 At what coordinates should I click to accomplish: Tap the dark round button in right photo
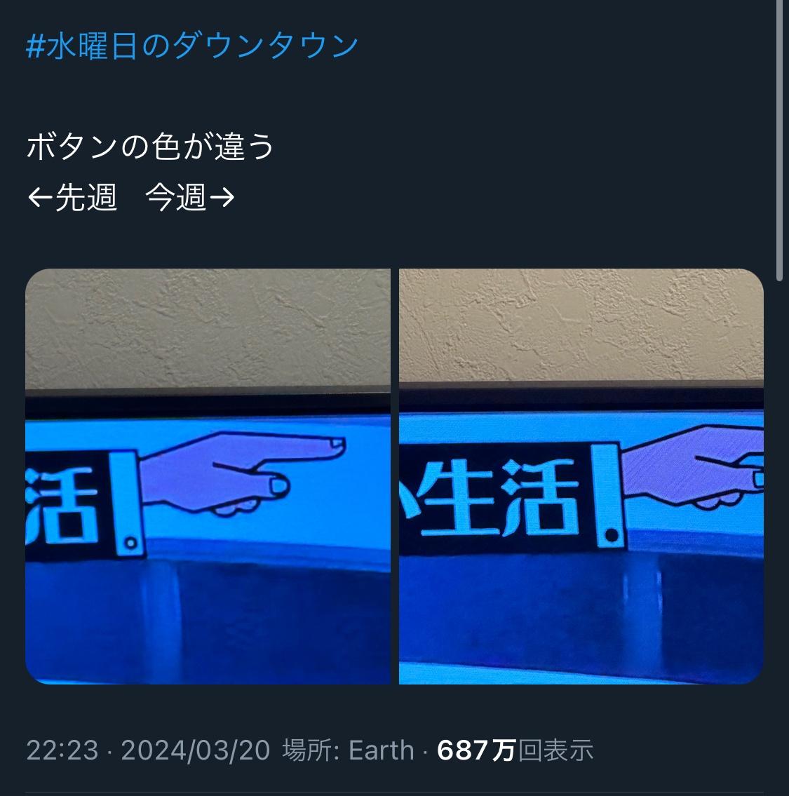point(612,534)
